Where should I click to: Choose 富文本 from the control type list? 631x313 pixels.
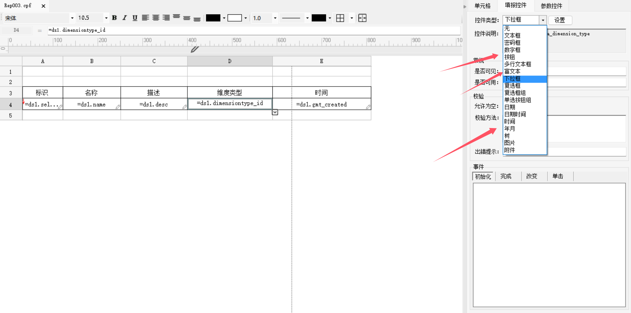pyautogui.click(x=525, y=71)
